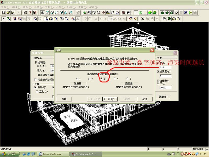The image size is (209, 157).
Task: Toggle the XY plane constraint button
Action: pyautogui.click(x=110, y=19)
